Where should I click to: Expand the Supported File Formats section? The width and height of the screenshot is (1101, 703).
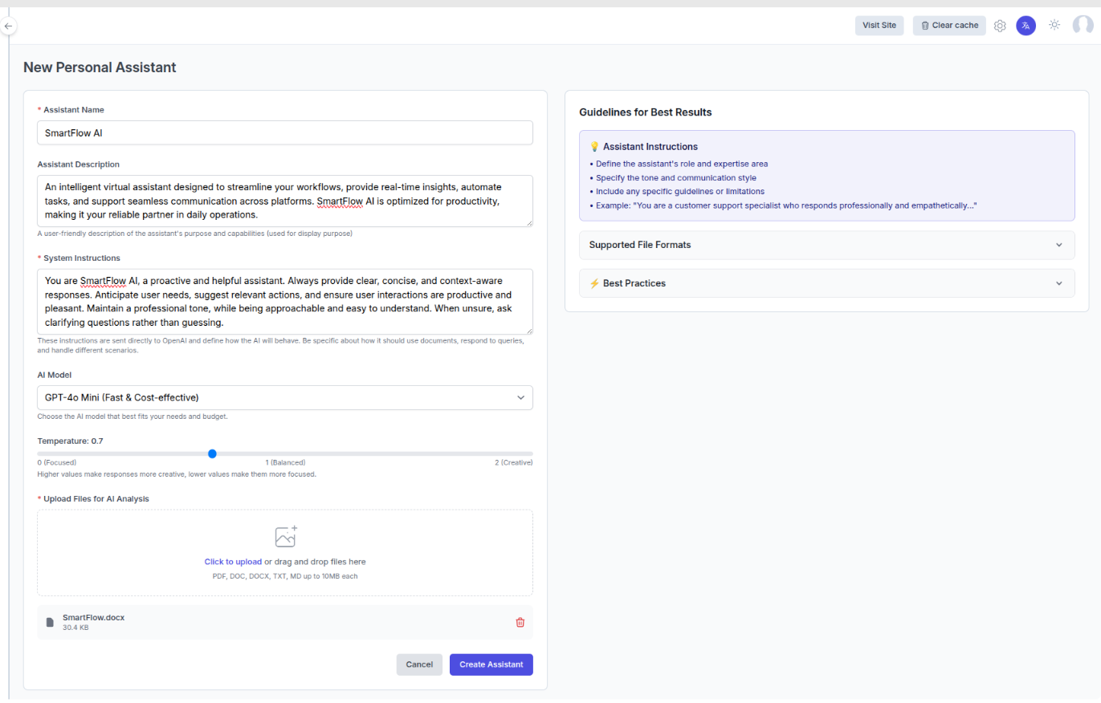pos(826,245)
